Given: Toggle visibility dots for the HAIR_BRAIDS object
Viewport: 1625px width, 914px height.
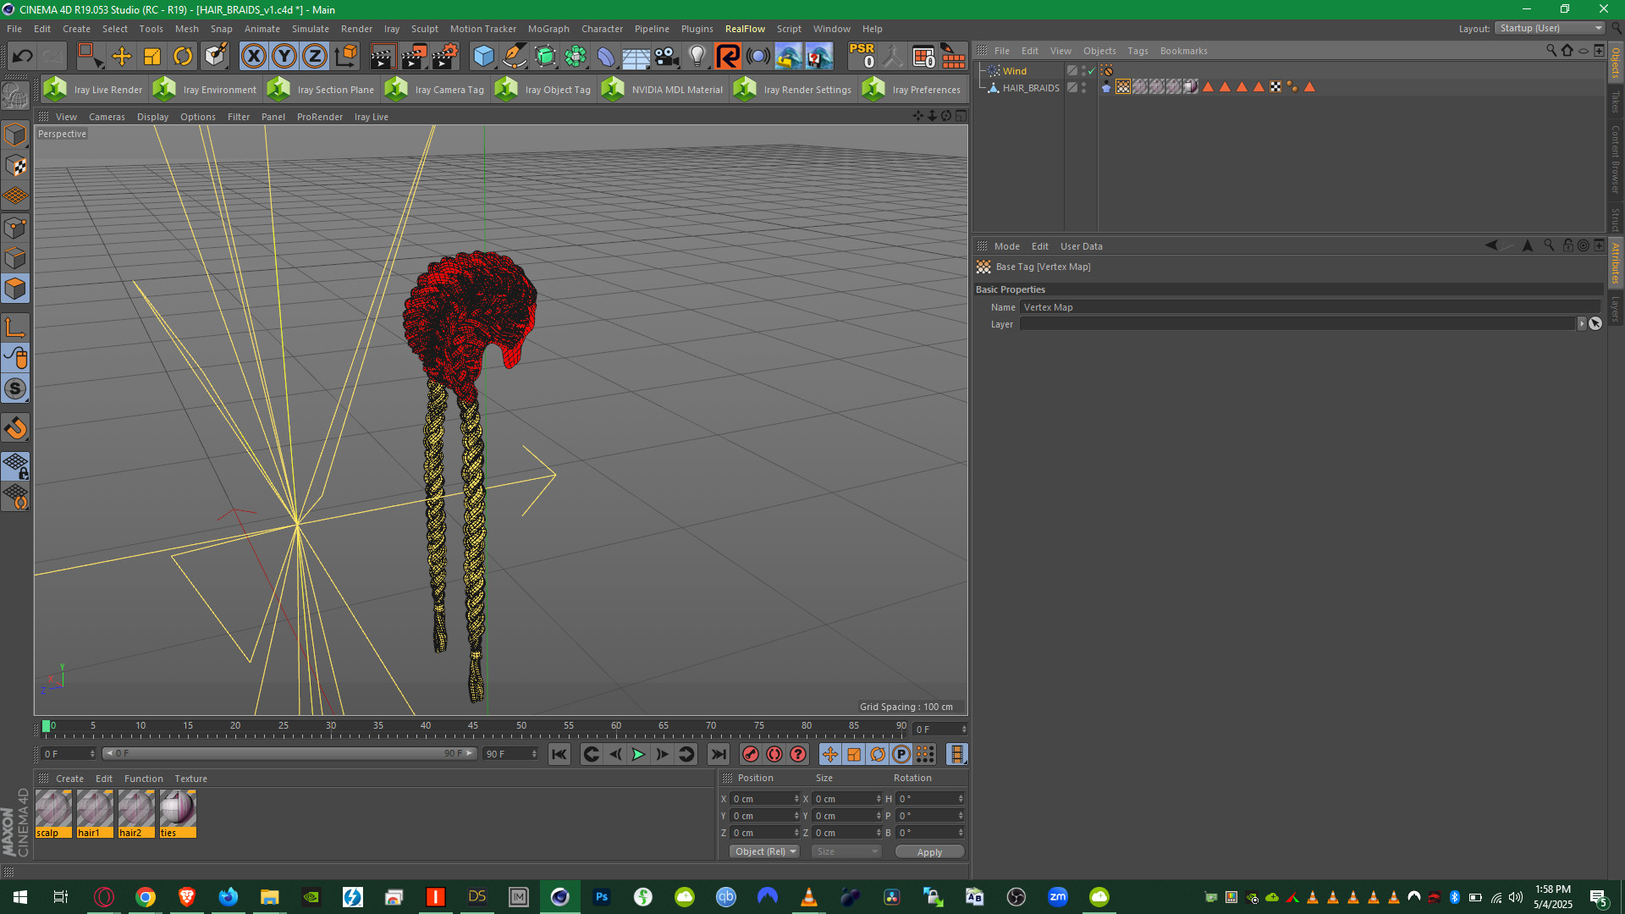Looking at the screenshot, I should [1084, 87].
